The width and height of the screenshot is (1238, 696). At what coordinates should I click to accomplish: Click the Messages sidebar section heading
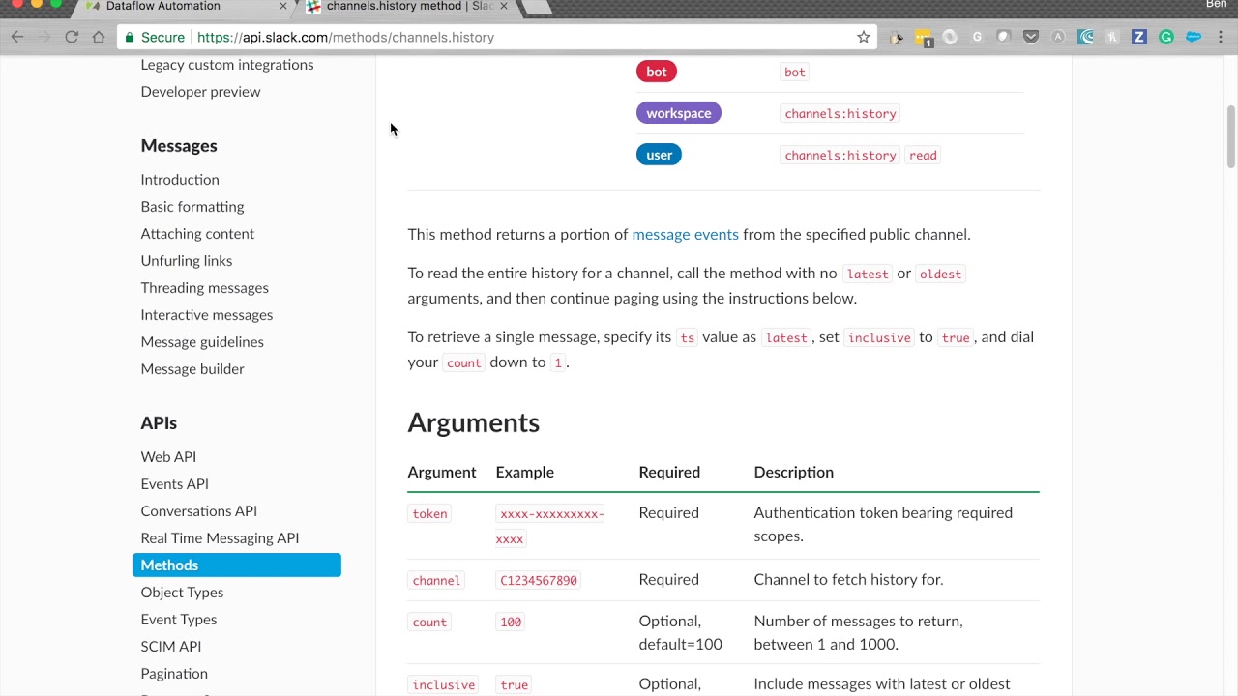[x=179, y=146]
